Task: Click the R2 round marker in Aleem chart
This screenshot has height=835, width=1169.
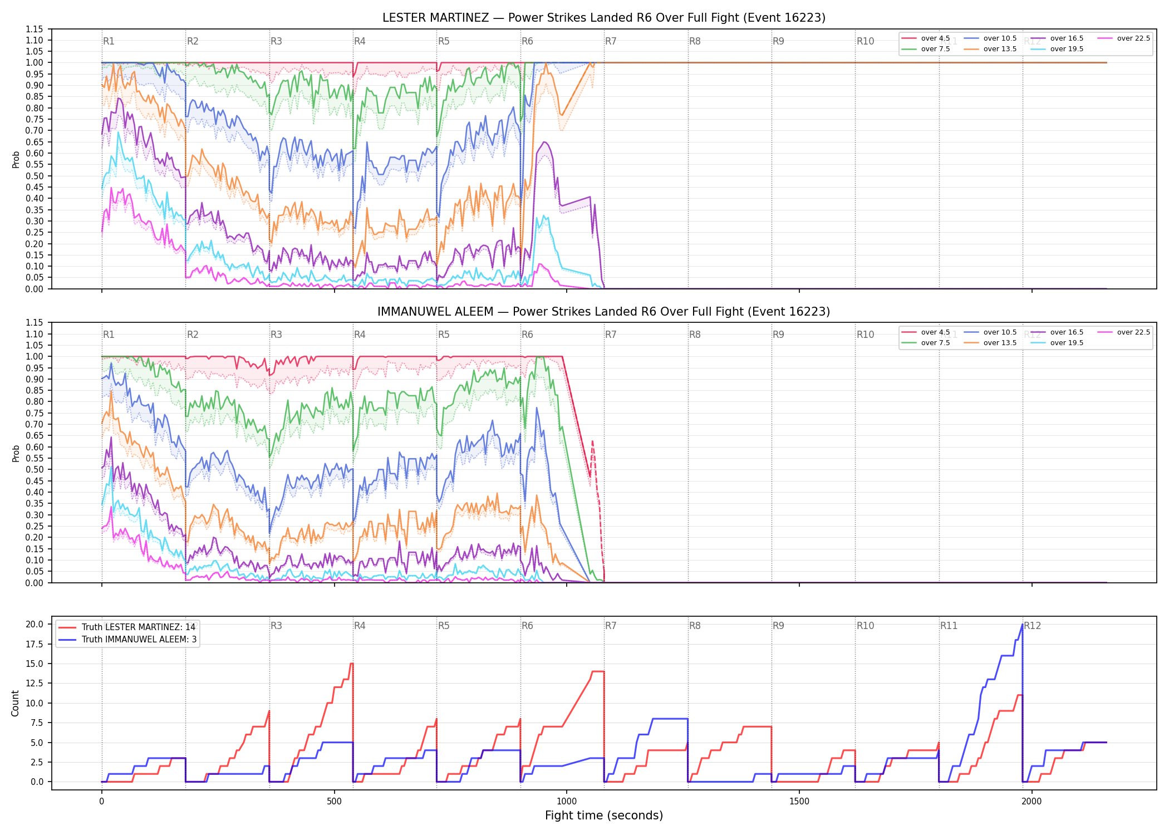Action: pyautogui.click(x=193, y=335)
